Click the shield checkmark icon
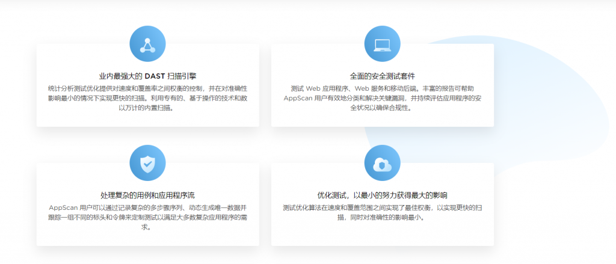 pyautogui.click(x=147, y=163)
